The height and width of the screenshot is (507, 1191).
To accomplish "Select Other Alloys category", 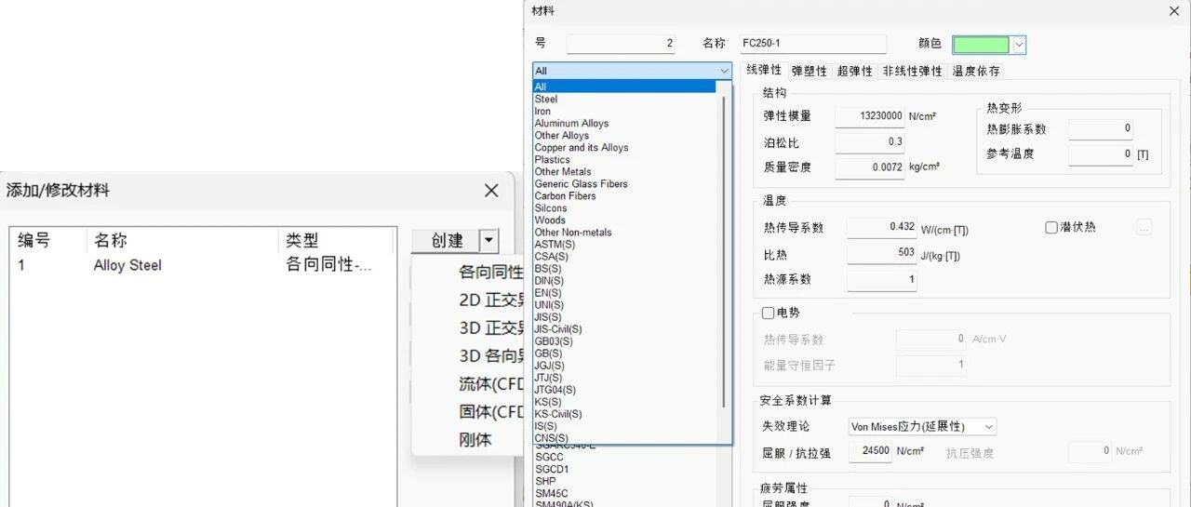I will click(562, 135).
